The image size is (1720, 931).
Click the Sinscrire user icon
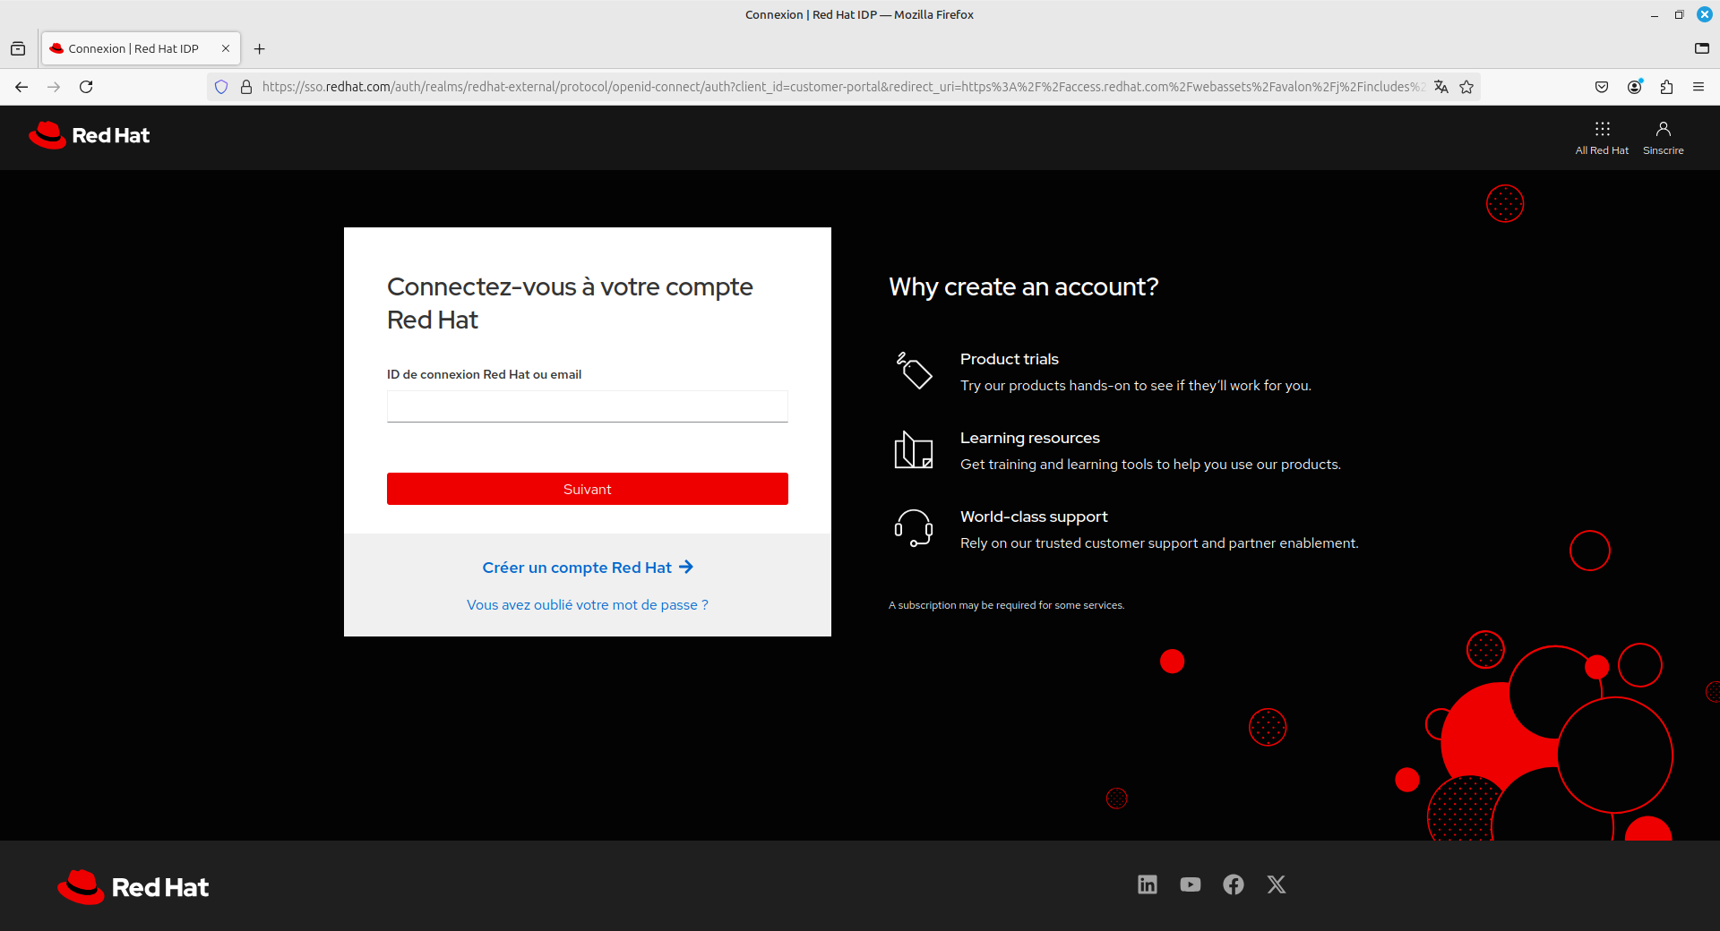coord(1663,138)
